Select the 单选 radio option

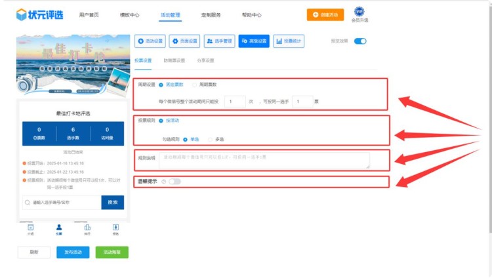pyautogui.click(x=186, y=139)
